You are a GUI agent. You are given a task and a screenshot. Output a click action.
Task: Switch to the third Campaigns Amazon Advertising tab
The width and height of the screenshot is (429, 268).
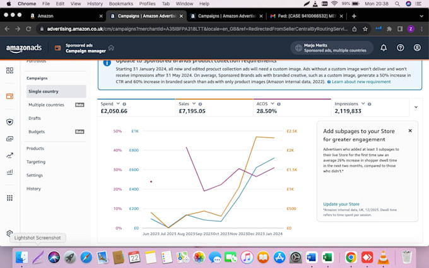[x=226, y=16]
